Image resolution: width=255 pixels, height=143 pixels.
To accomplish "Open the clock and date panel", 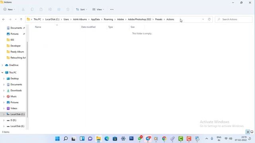I will tap(241, 139).
